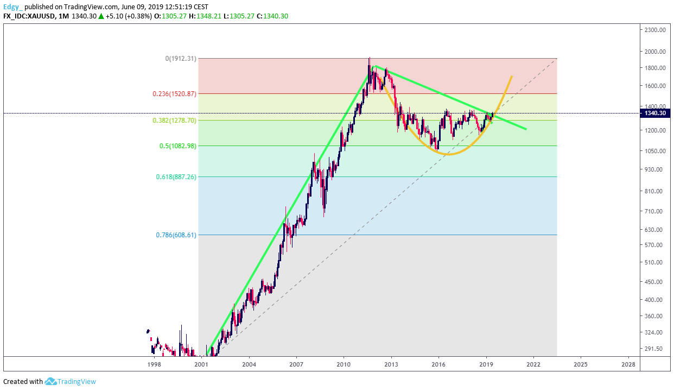Viewport: 674px width, 391px height.
Task: Select the 0.786(608.61) Fibonacci label
Action: tap(176, 235)
